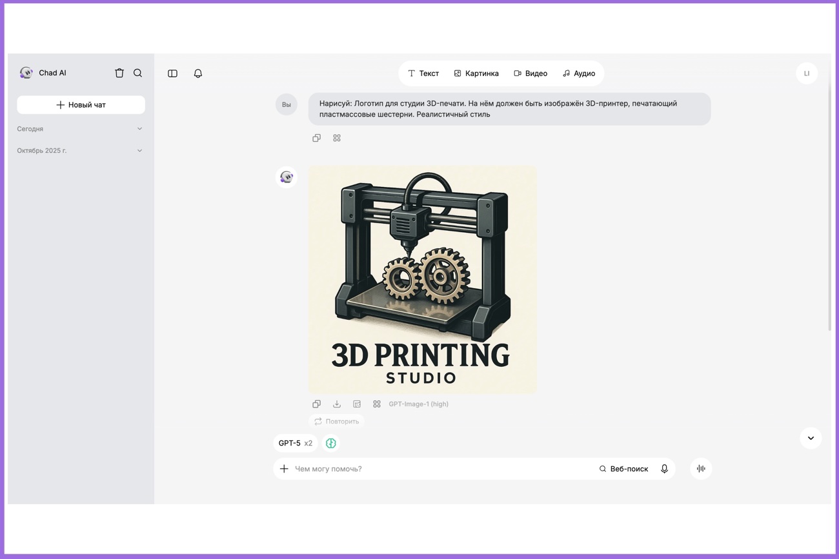Toggle the green brain reasoning button
Viewport: 839px width, 559px height.
click(331, 443)
